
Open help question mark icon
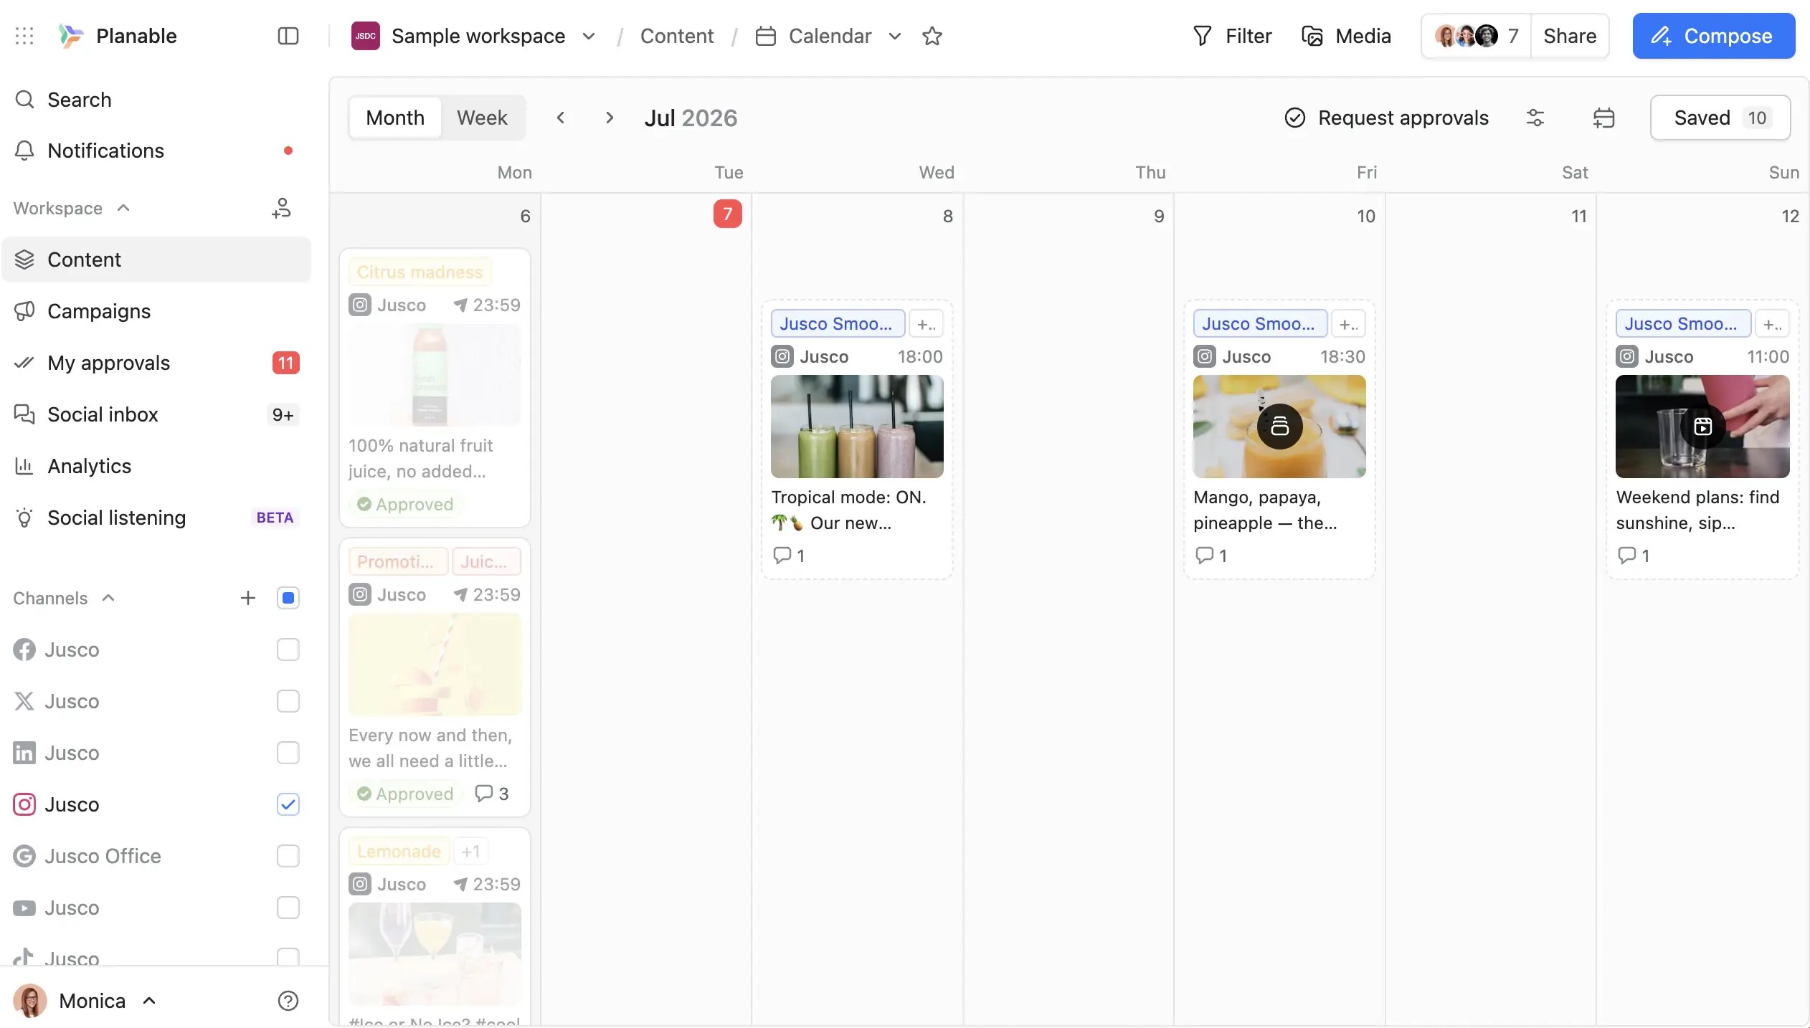click(288, 1001)
